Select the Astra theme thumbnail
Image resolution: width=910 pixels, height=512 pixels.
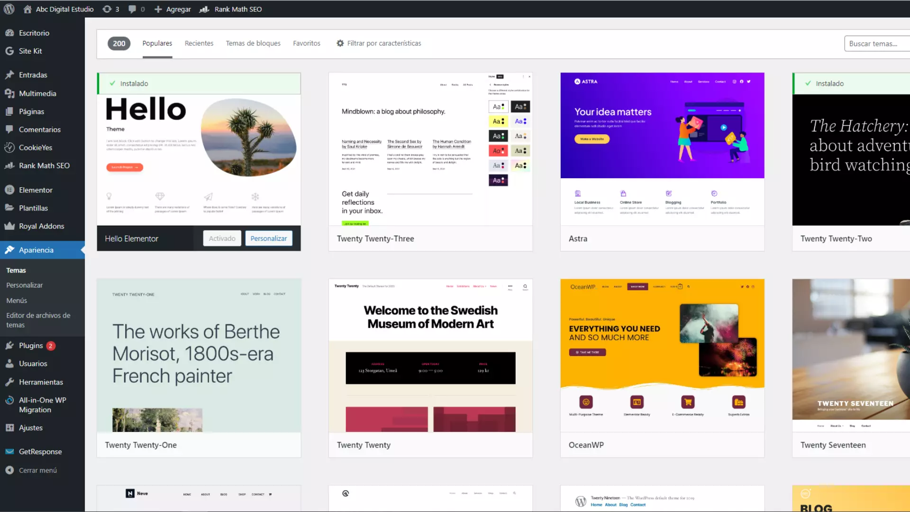click(662, 149)
